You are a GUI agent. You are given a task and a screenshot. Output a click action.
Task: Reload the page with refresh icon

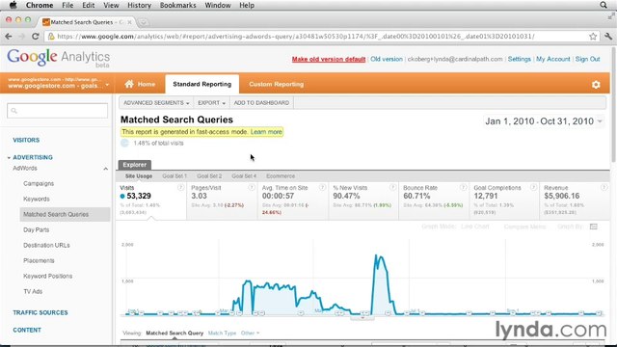pyautogui.click(x=35, y=37)
